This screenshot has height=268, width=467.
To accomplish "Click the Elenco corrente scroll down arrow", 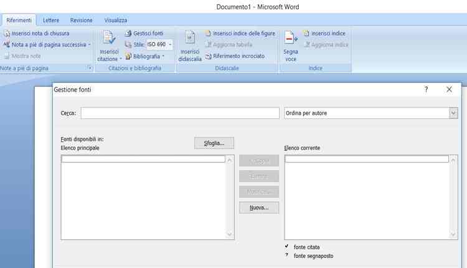I will point(453,234).
